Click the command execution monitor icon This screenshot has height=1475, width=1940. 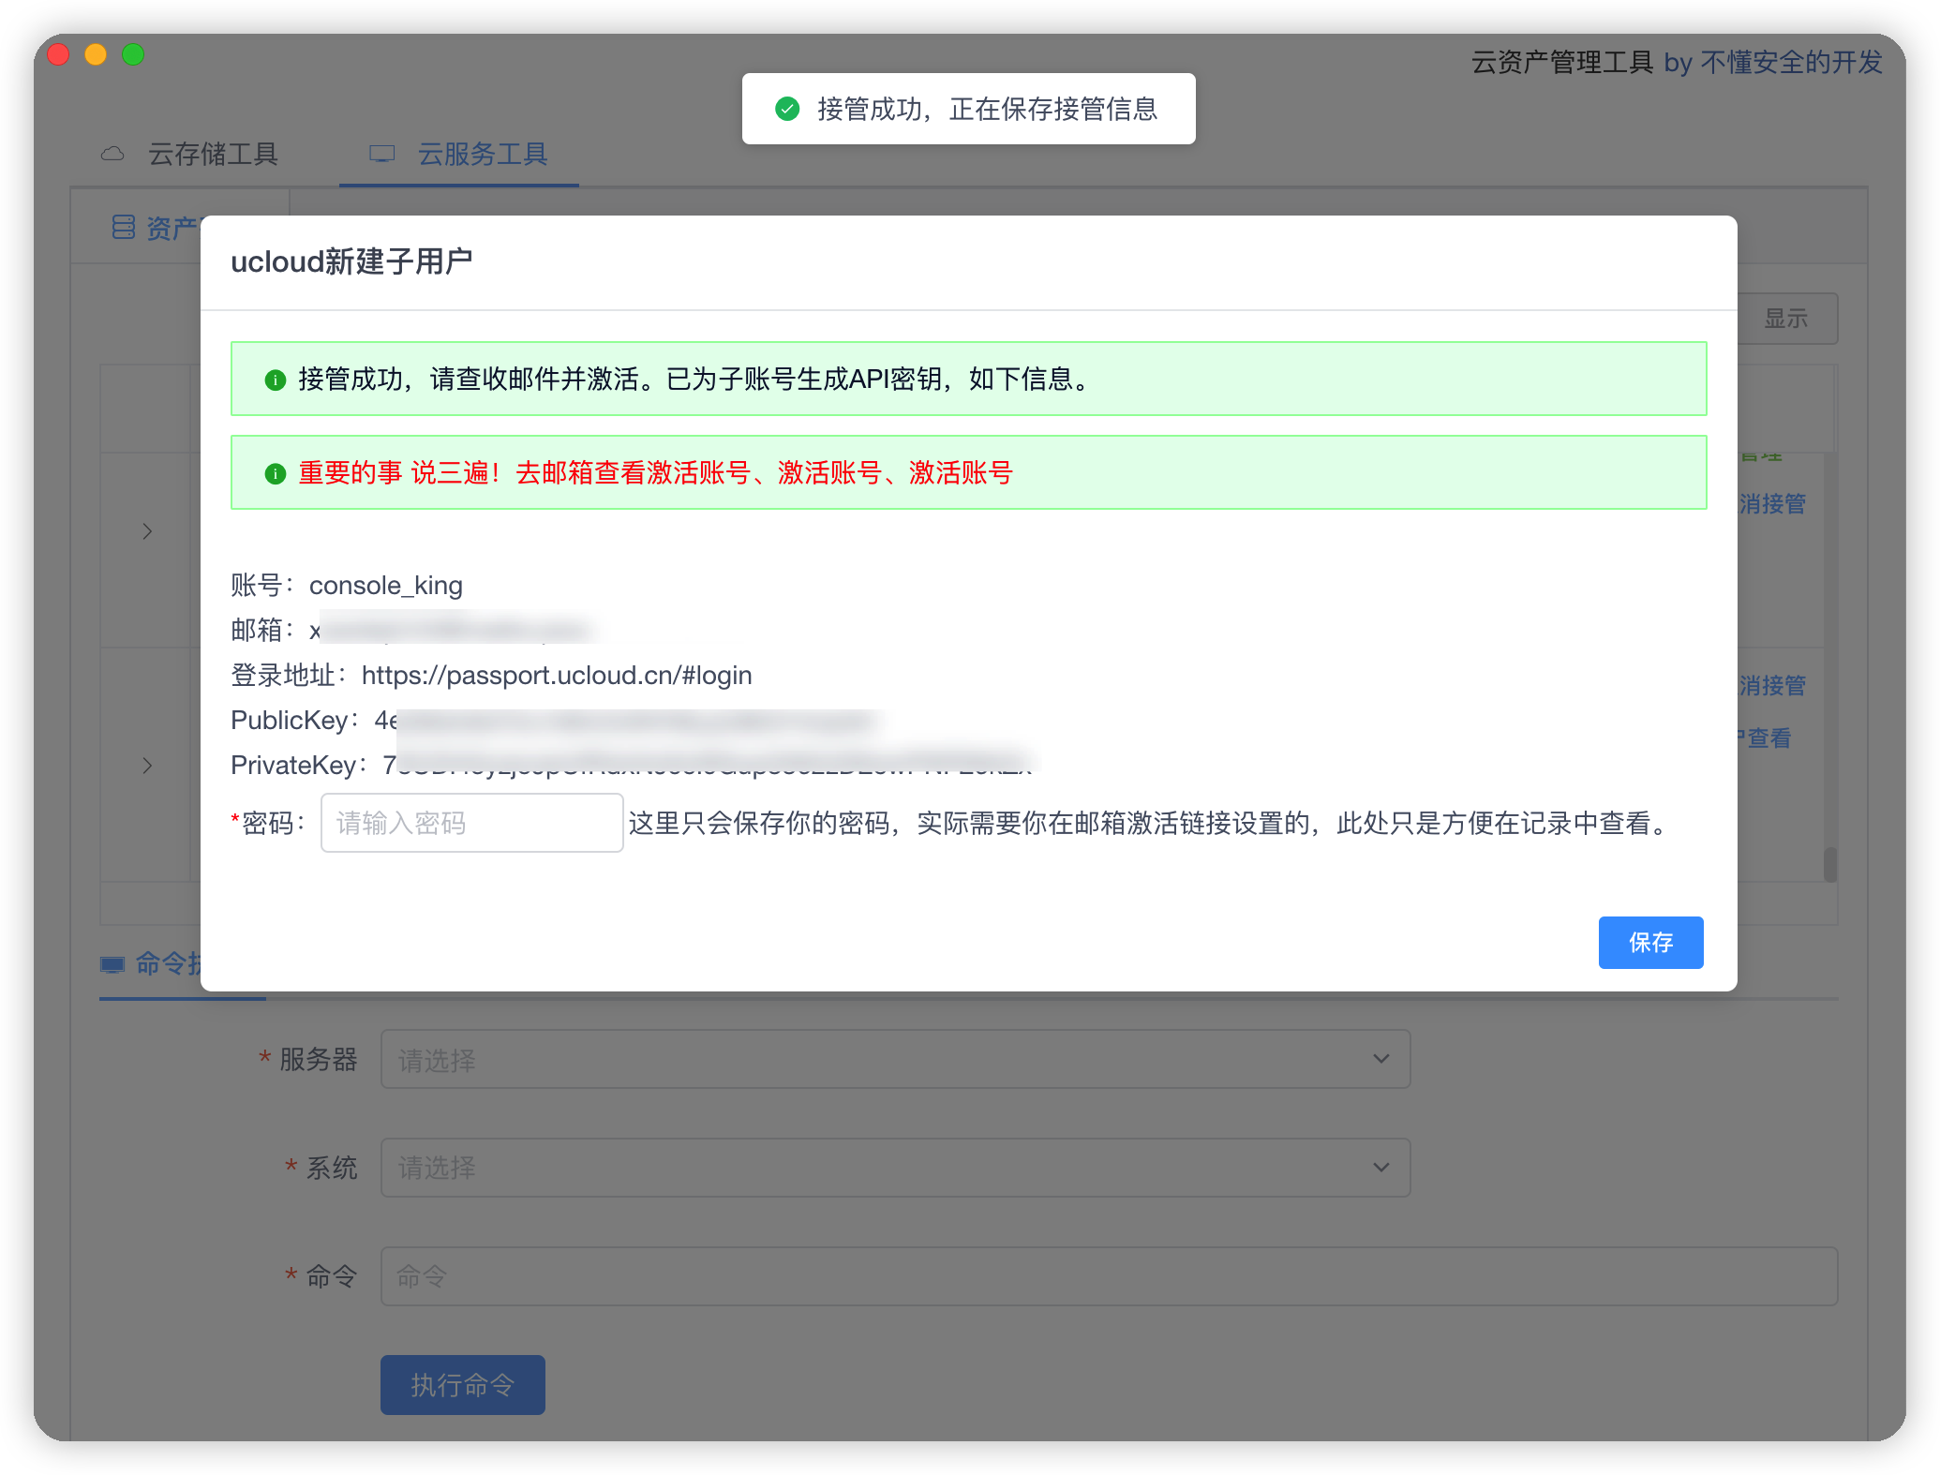coord(112,964)
